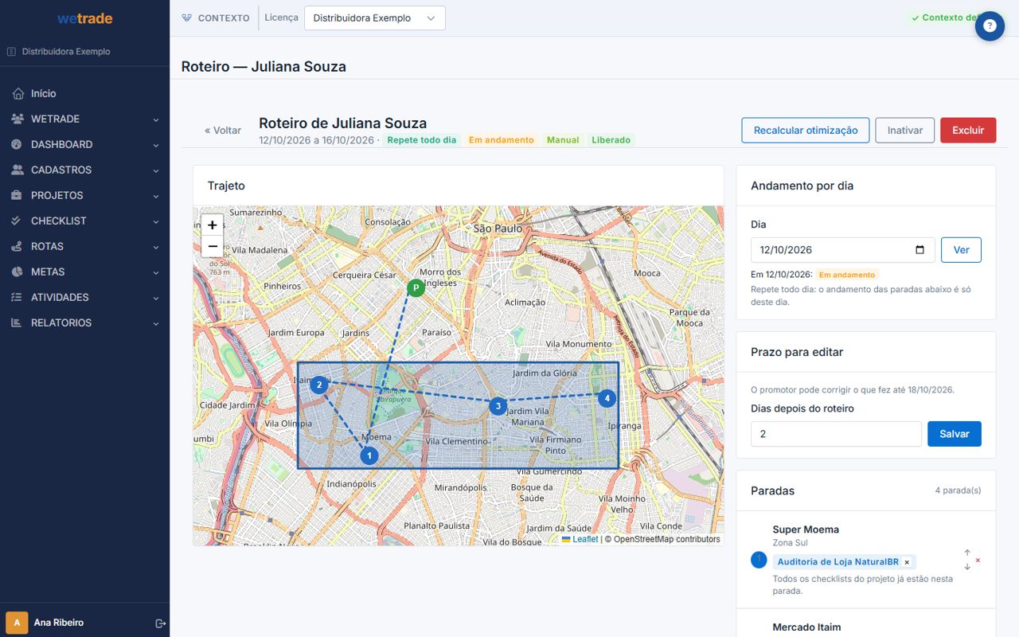Image resolution: width=1019 pixels, height=637 pixels.
Task: Select stop marker 2 on the map
Action: tap(319, 385)
